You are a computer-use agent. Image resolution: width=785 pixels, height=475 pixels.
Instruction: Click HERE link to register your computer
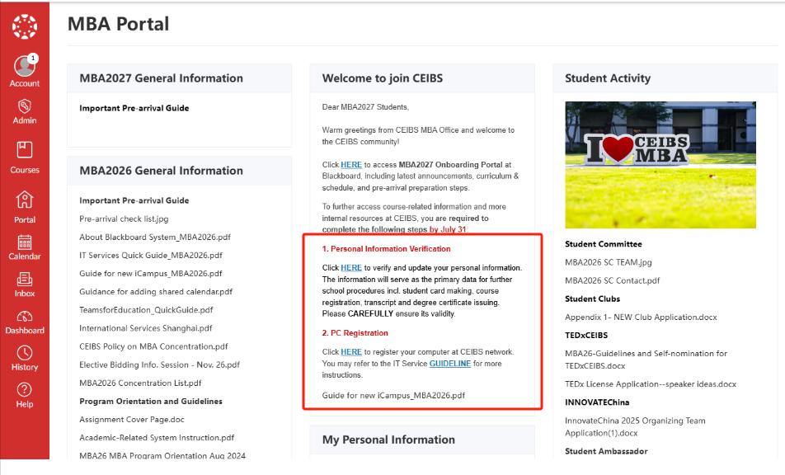[x=351, y=352]
